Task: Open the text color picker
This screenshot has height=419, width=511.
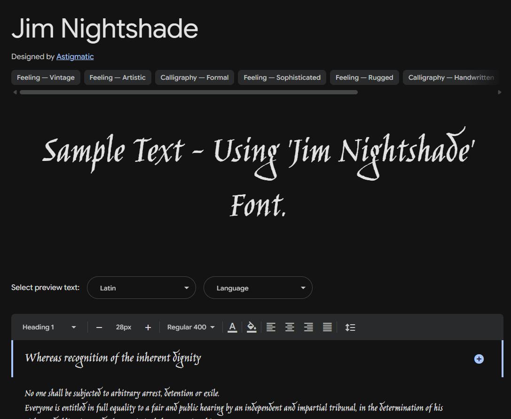Action: 232,327
